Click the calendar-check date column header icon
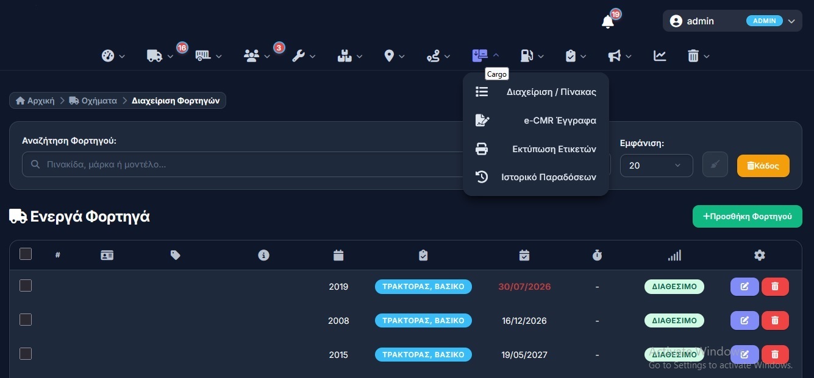Image resolution: width=814 pixels, height=378 pixels. 524,256
